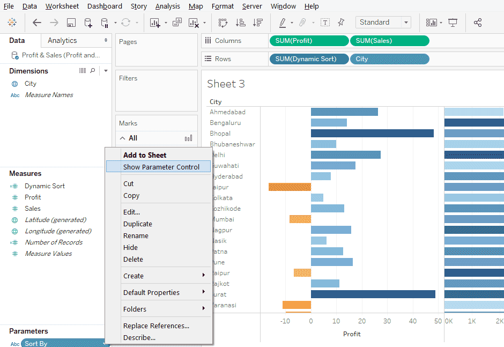Viewport: 504px width, 347px height.
Task: Click the Pause Auto Updates data icon
Action: (x=105, y=23)
